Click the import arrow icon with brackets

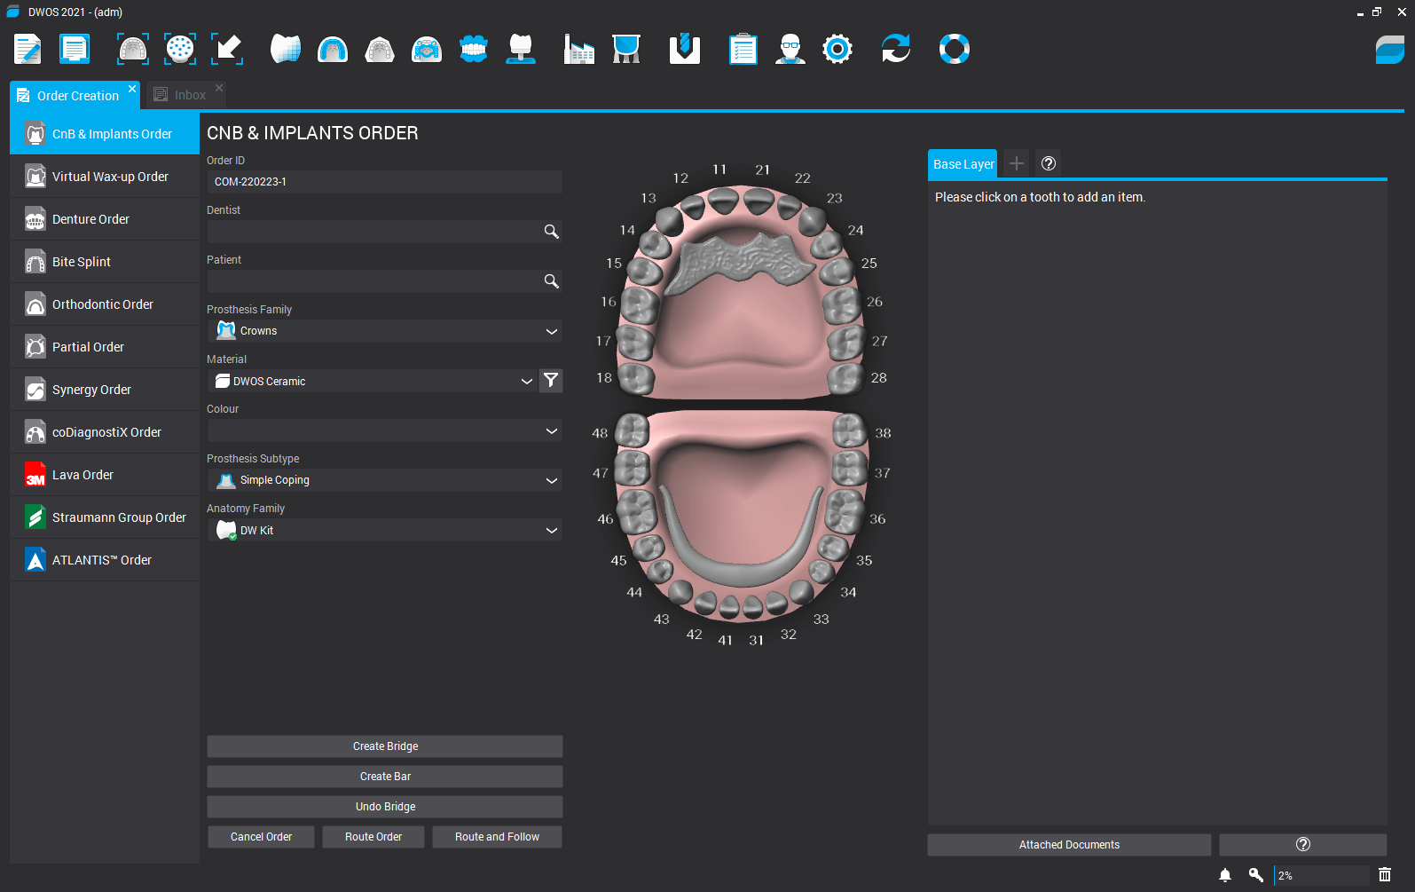click(x=227, y=49)
